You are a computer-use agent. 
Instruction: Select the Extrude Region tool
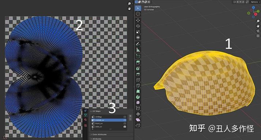[x=138, y=63]
